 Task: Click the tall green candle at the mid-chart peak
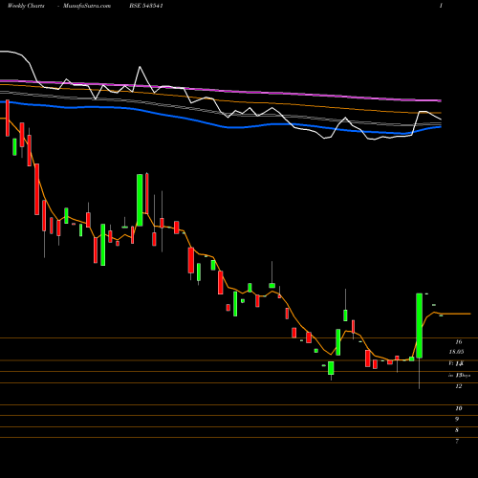(x=140, y=200)
